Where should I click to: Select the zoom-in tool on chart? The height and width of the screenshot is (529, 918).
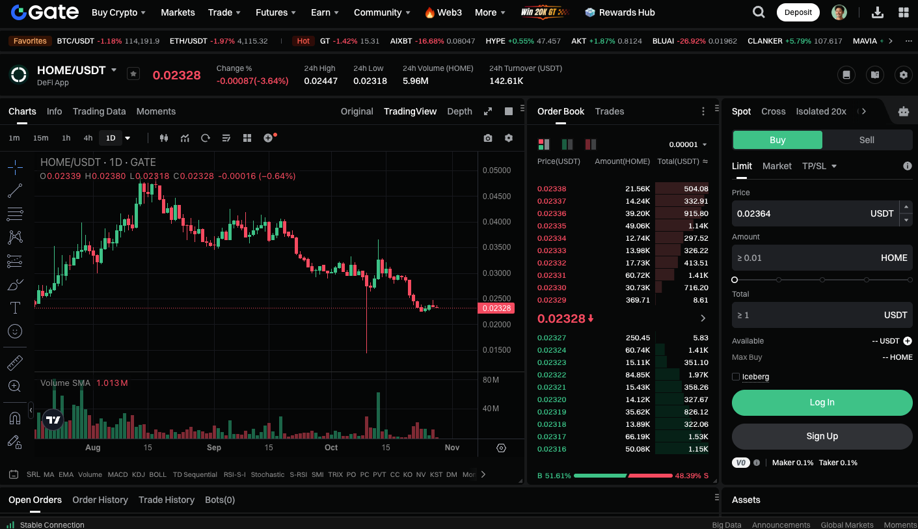point(15,386)
